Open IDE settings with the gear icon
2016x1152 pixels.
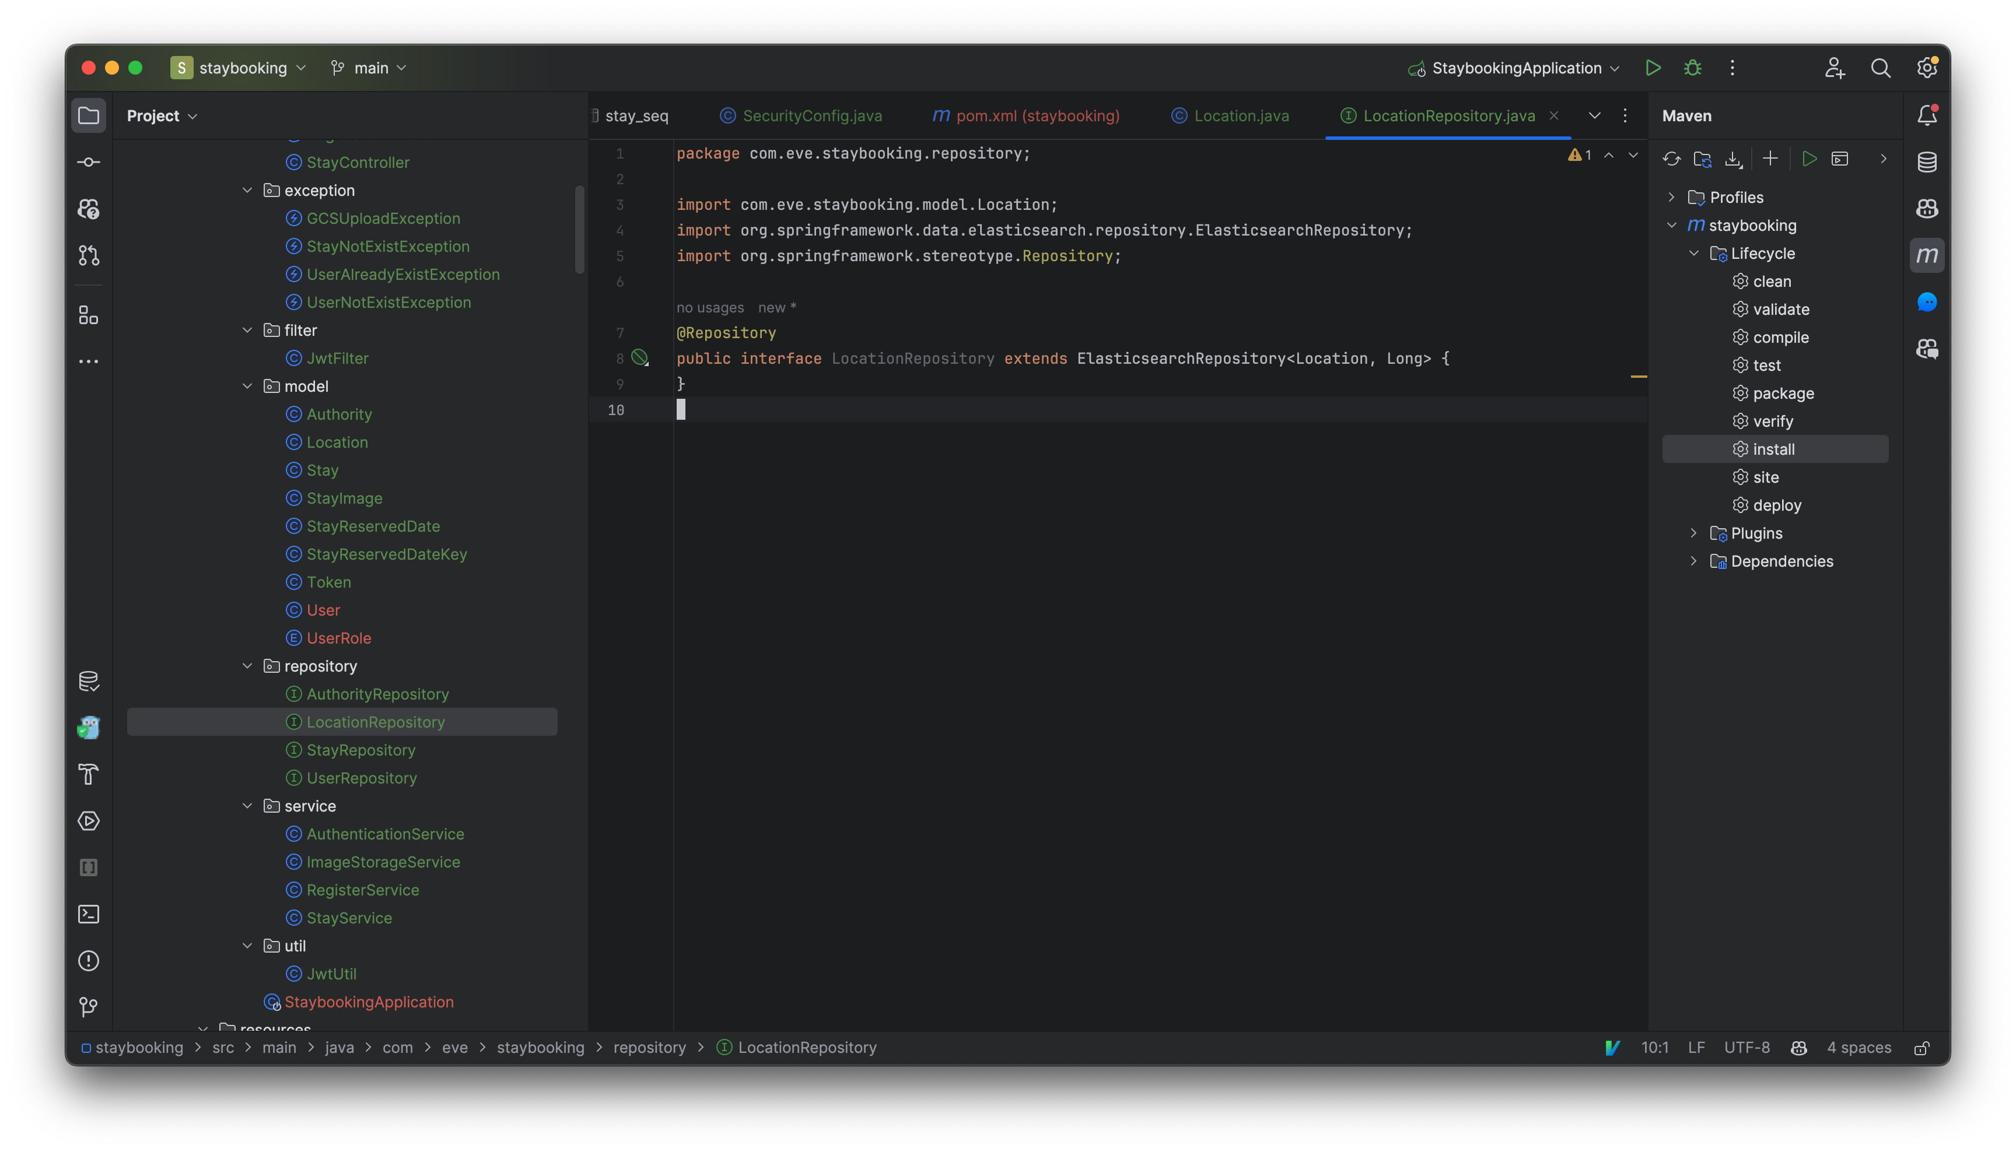pos(1927,68)
